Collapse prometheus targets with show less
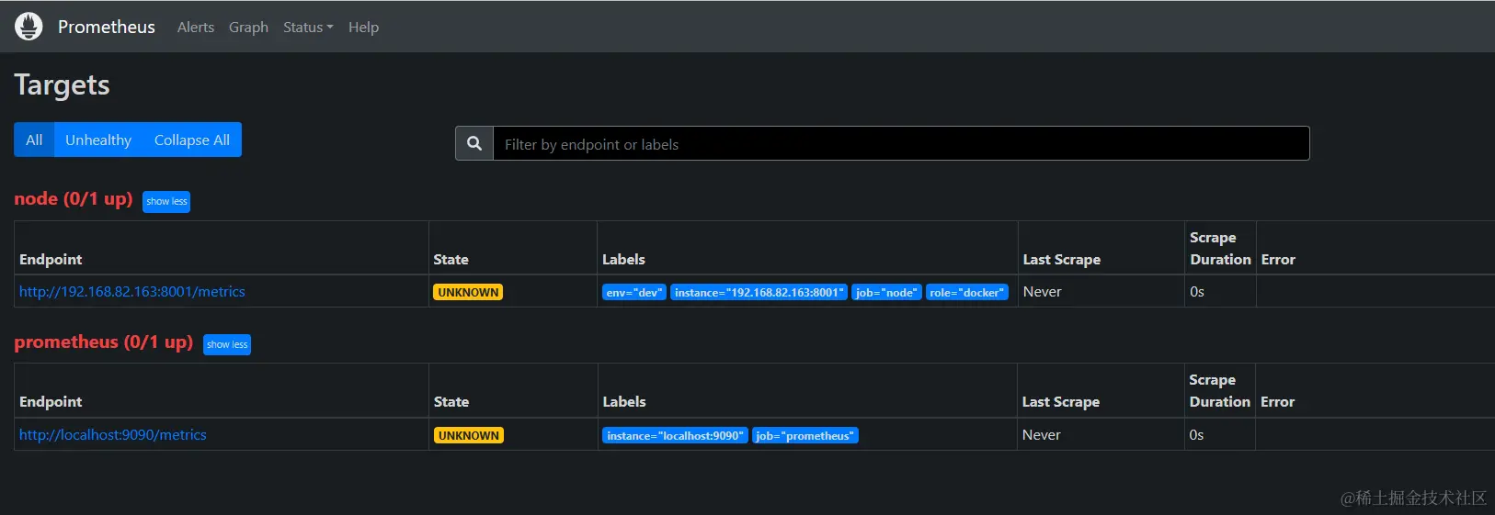The image size is (1495, 515). pyautogui.click(x=227, y=344)
